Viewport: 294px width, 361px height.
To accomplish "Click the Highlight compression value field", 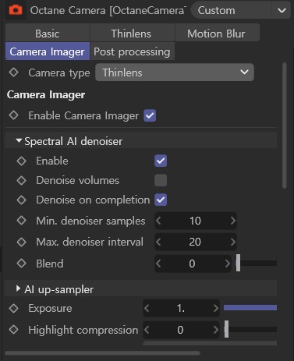I will click(x=181, y=330).
